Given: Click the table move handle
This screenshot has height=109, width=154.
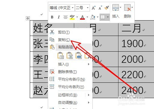Looking at the screenshot, I should click(28, 18).
